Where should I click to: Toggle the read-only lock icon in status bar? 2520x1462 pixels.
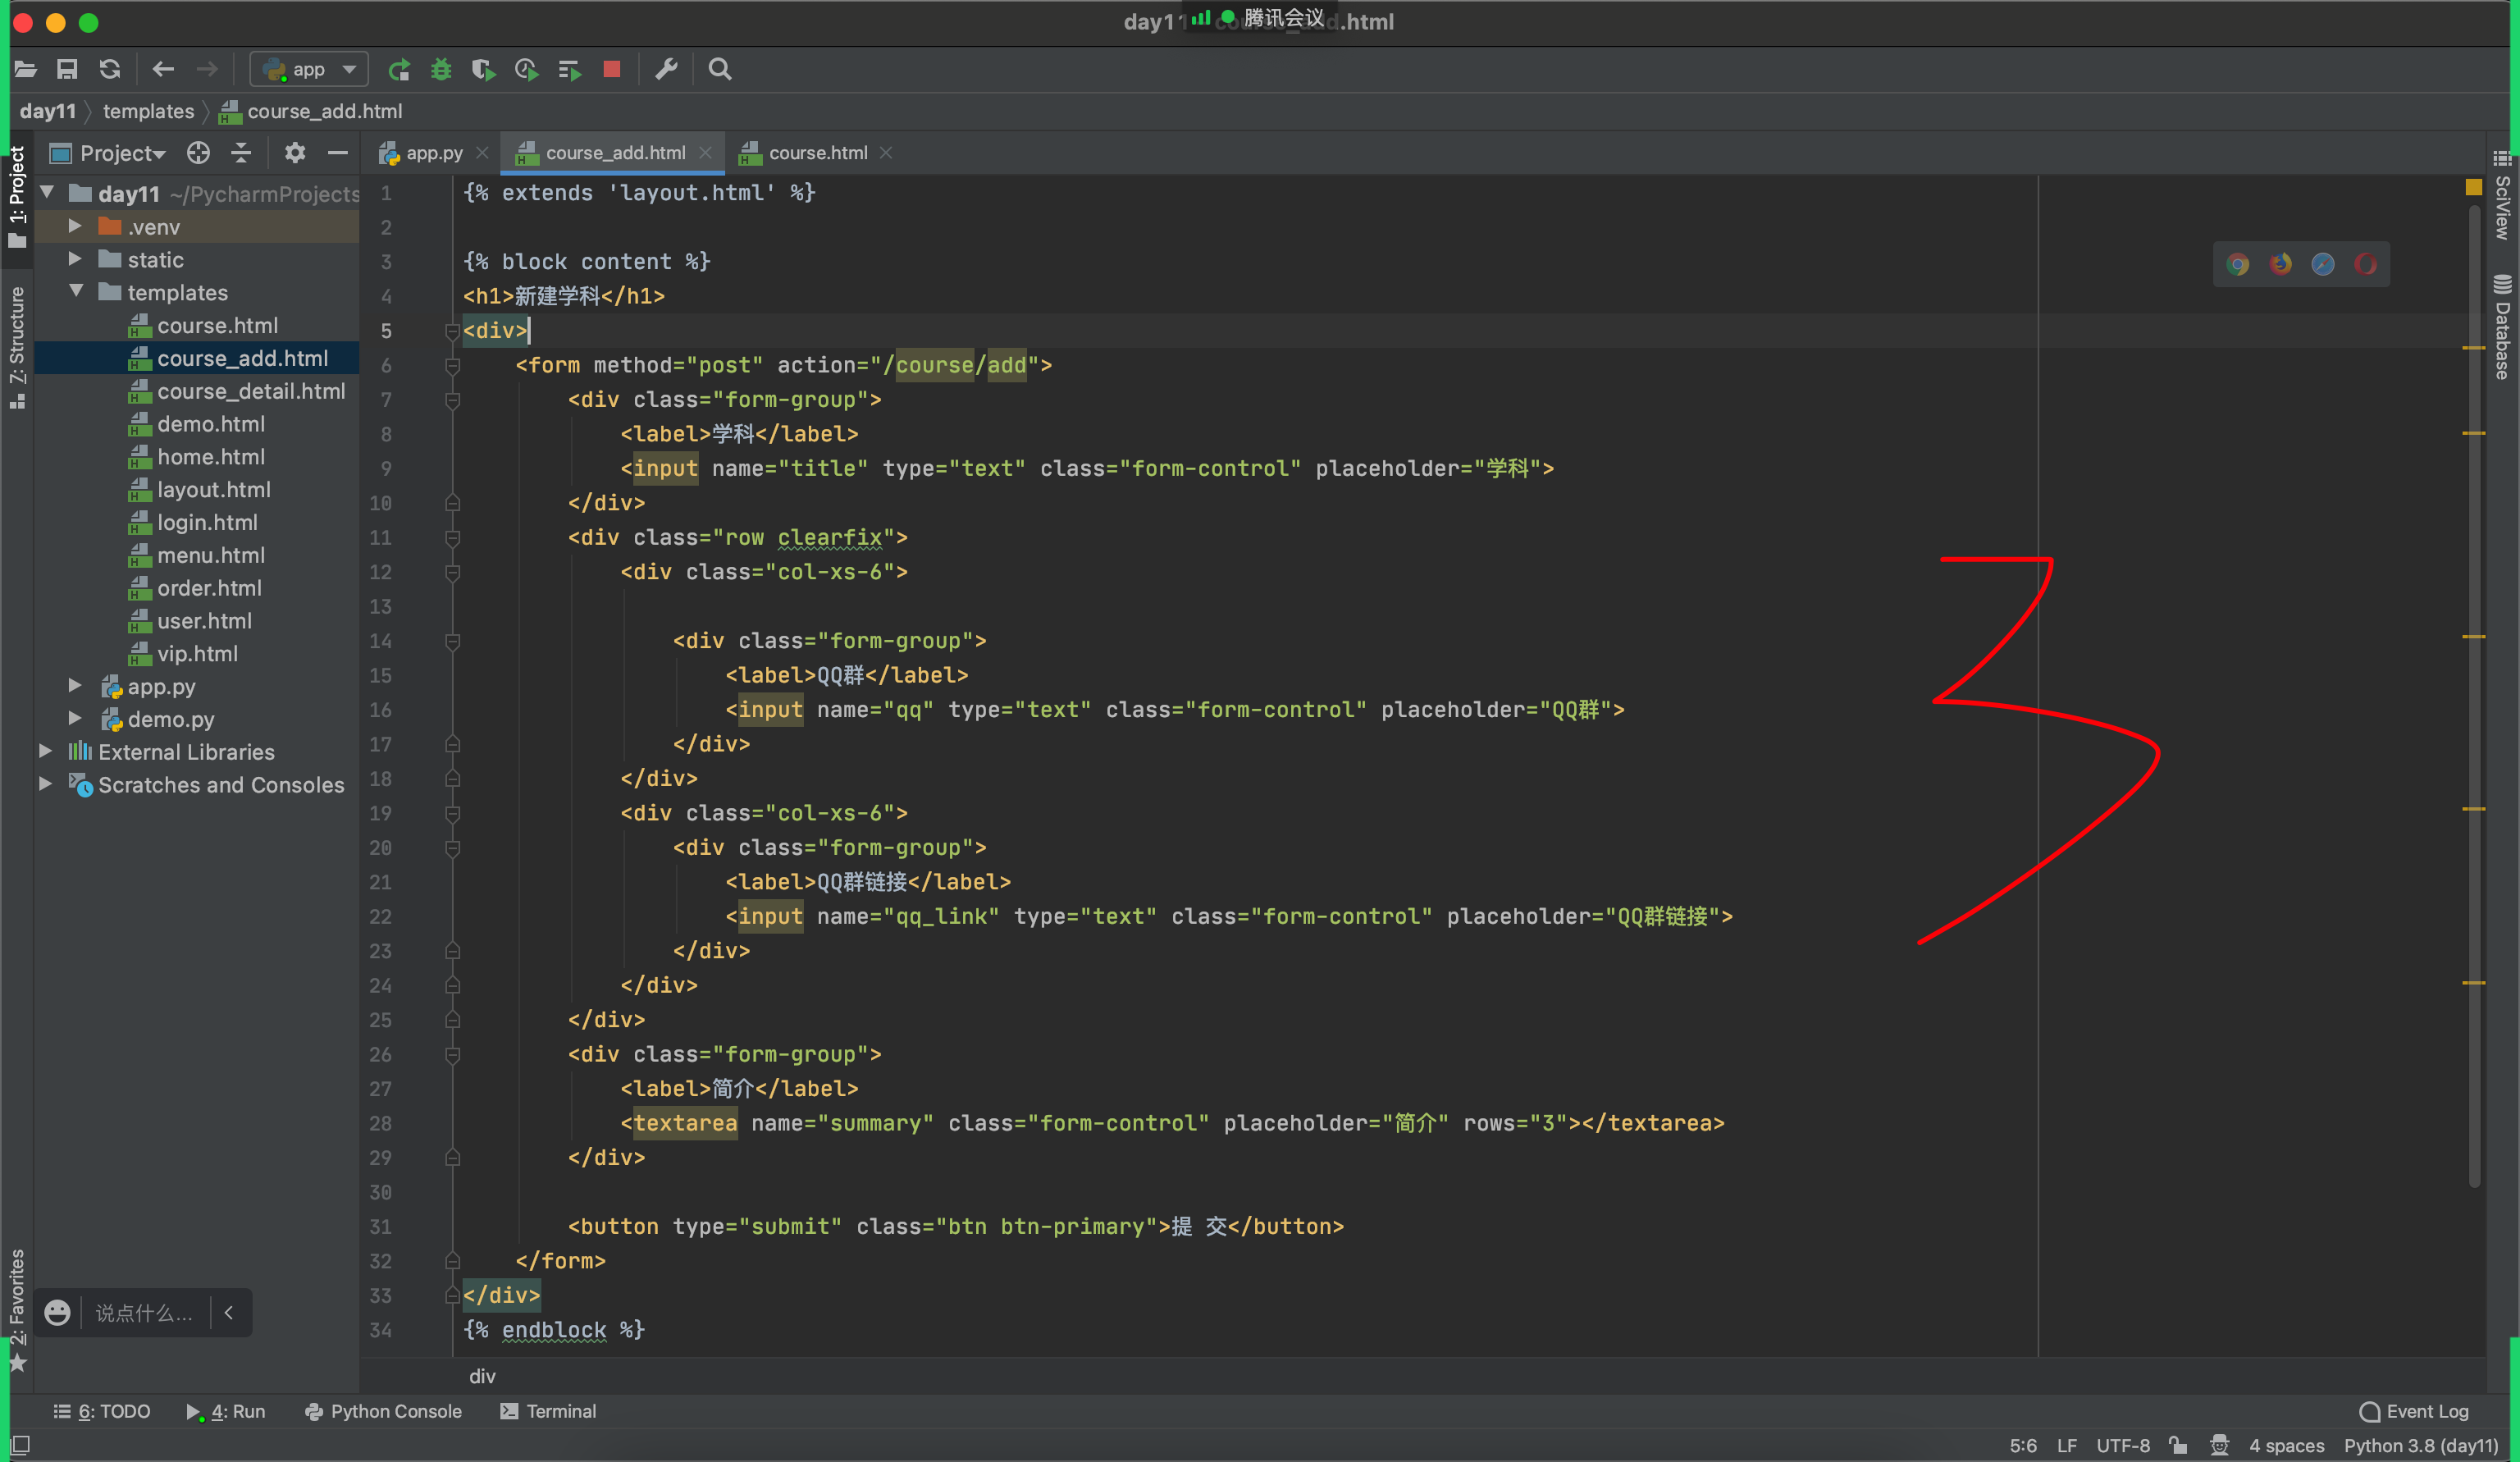(x=2178, y=1446)
